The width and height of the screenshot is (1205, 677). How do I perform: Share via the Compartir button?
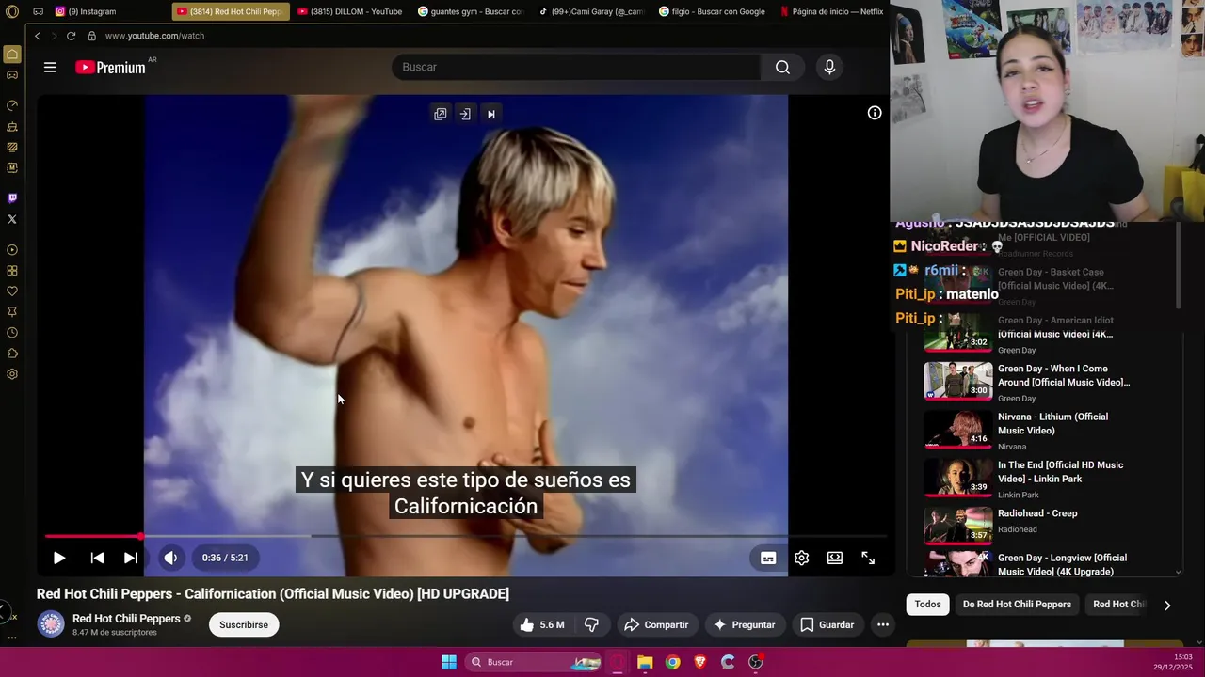(656, 624)
